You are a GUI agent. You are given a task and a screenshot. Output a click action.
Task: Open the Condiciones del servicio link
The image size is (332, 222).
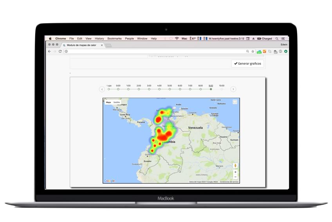(229, 182)
